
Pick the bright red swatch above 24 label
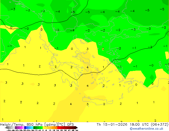click(58, 128)
